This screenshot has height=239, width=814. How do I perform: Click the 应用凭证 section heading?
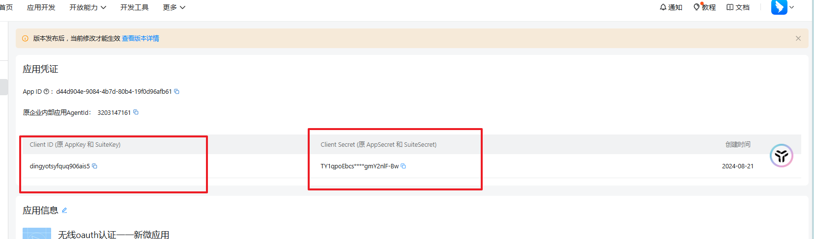click(x=40, y=69)
